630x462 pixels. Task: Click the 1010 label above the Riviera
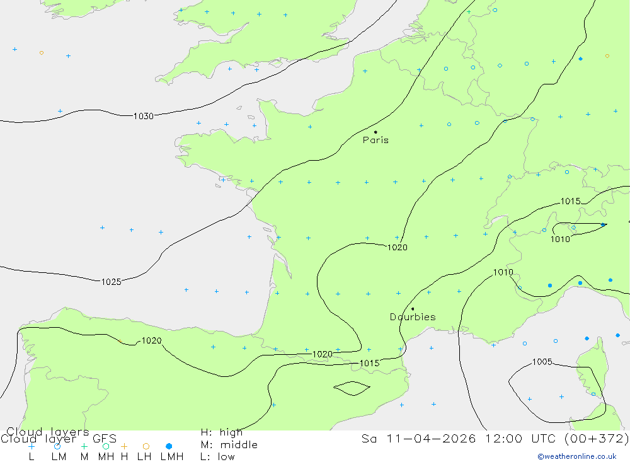[503, 272]
